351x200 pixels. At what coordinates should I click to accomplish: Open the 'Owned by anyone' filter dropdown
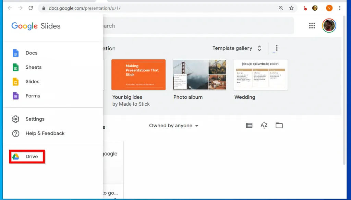pos(174,126)
